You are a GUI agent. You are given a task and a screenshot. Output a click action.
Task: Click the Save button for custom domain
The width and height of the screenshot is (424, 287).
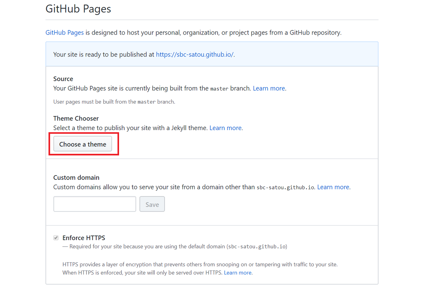point(152,204)
